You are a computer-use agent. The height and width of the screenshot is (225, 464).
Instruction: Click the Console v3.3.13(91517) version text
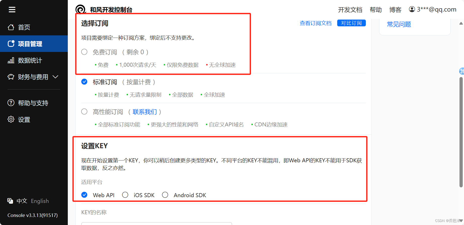click(x=33, y=215)
